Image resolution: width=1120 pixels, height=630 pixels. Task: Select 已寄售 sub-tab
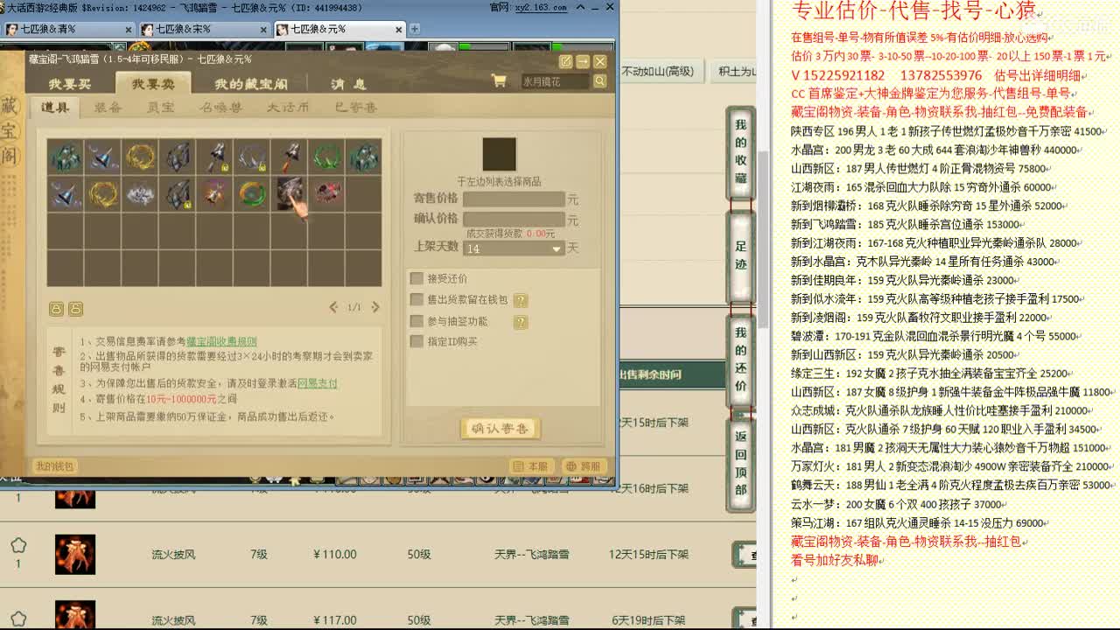[355, 108]
